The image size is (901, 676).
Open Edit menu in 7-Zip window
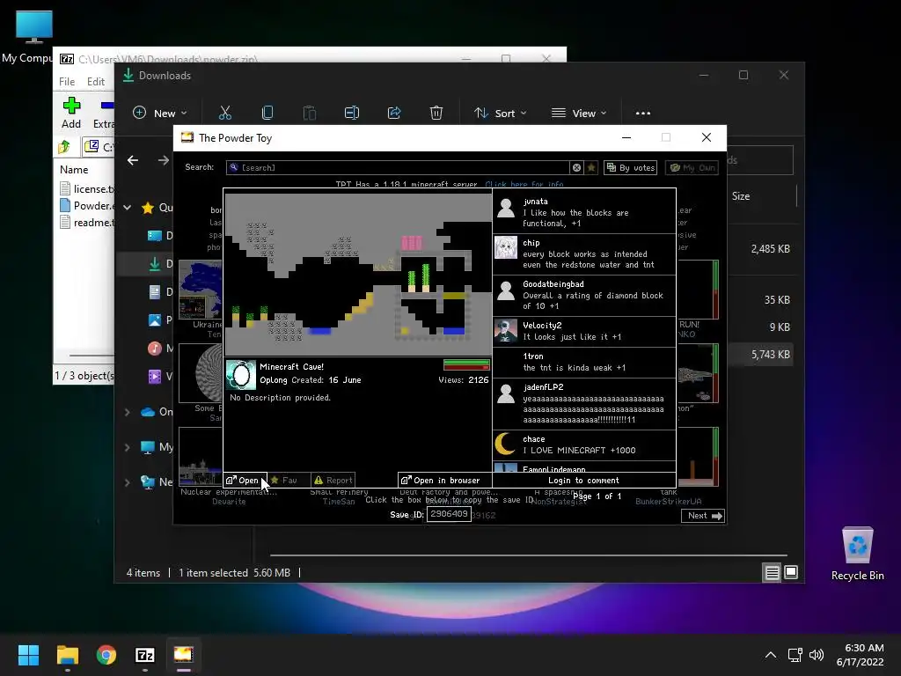point(95,82)
